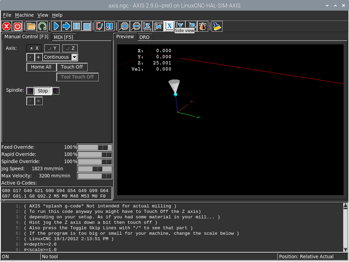Switch to front view (Y)

180,25
